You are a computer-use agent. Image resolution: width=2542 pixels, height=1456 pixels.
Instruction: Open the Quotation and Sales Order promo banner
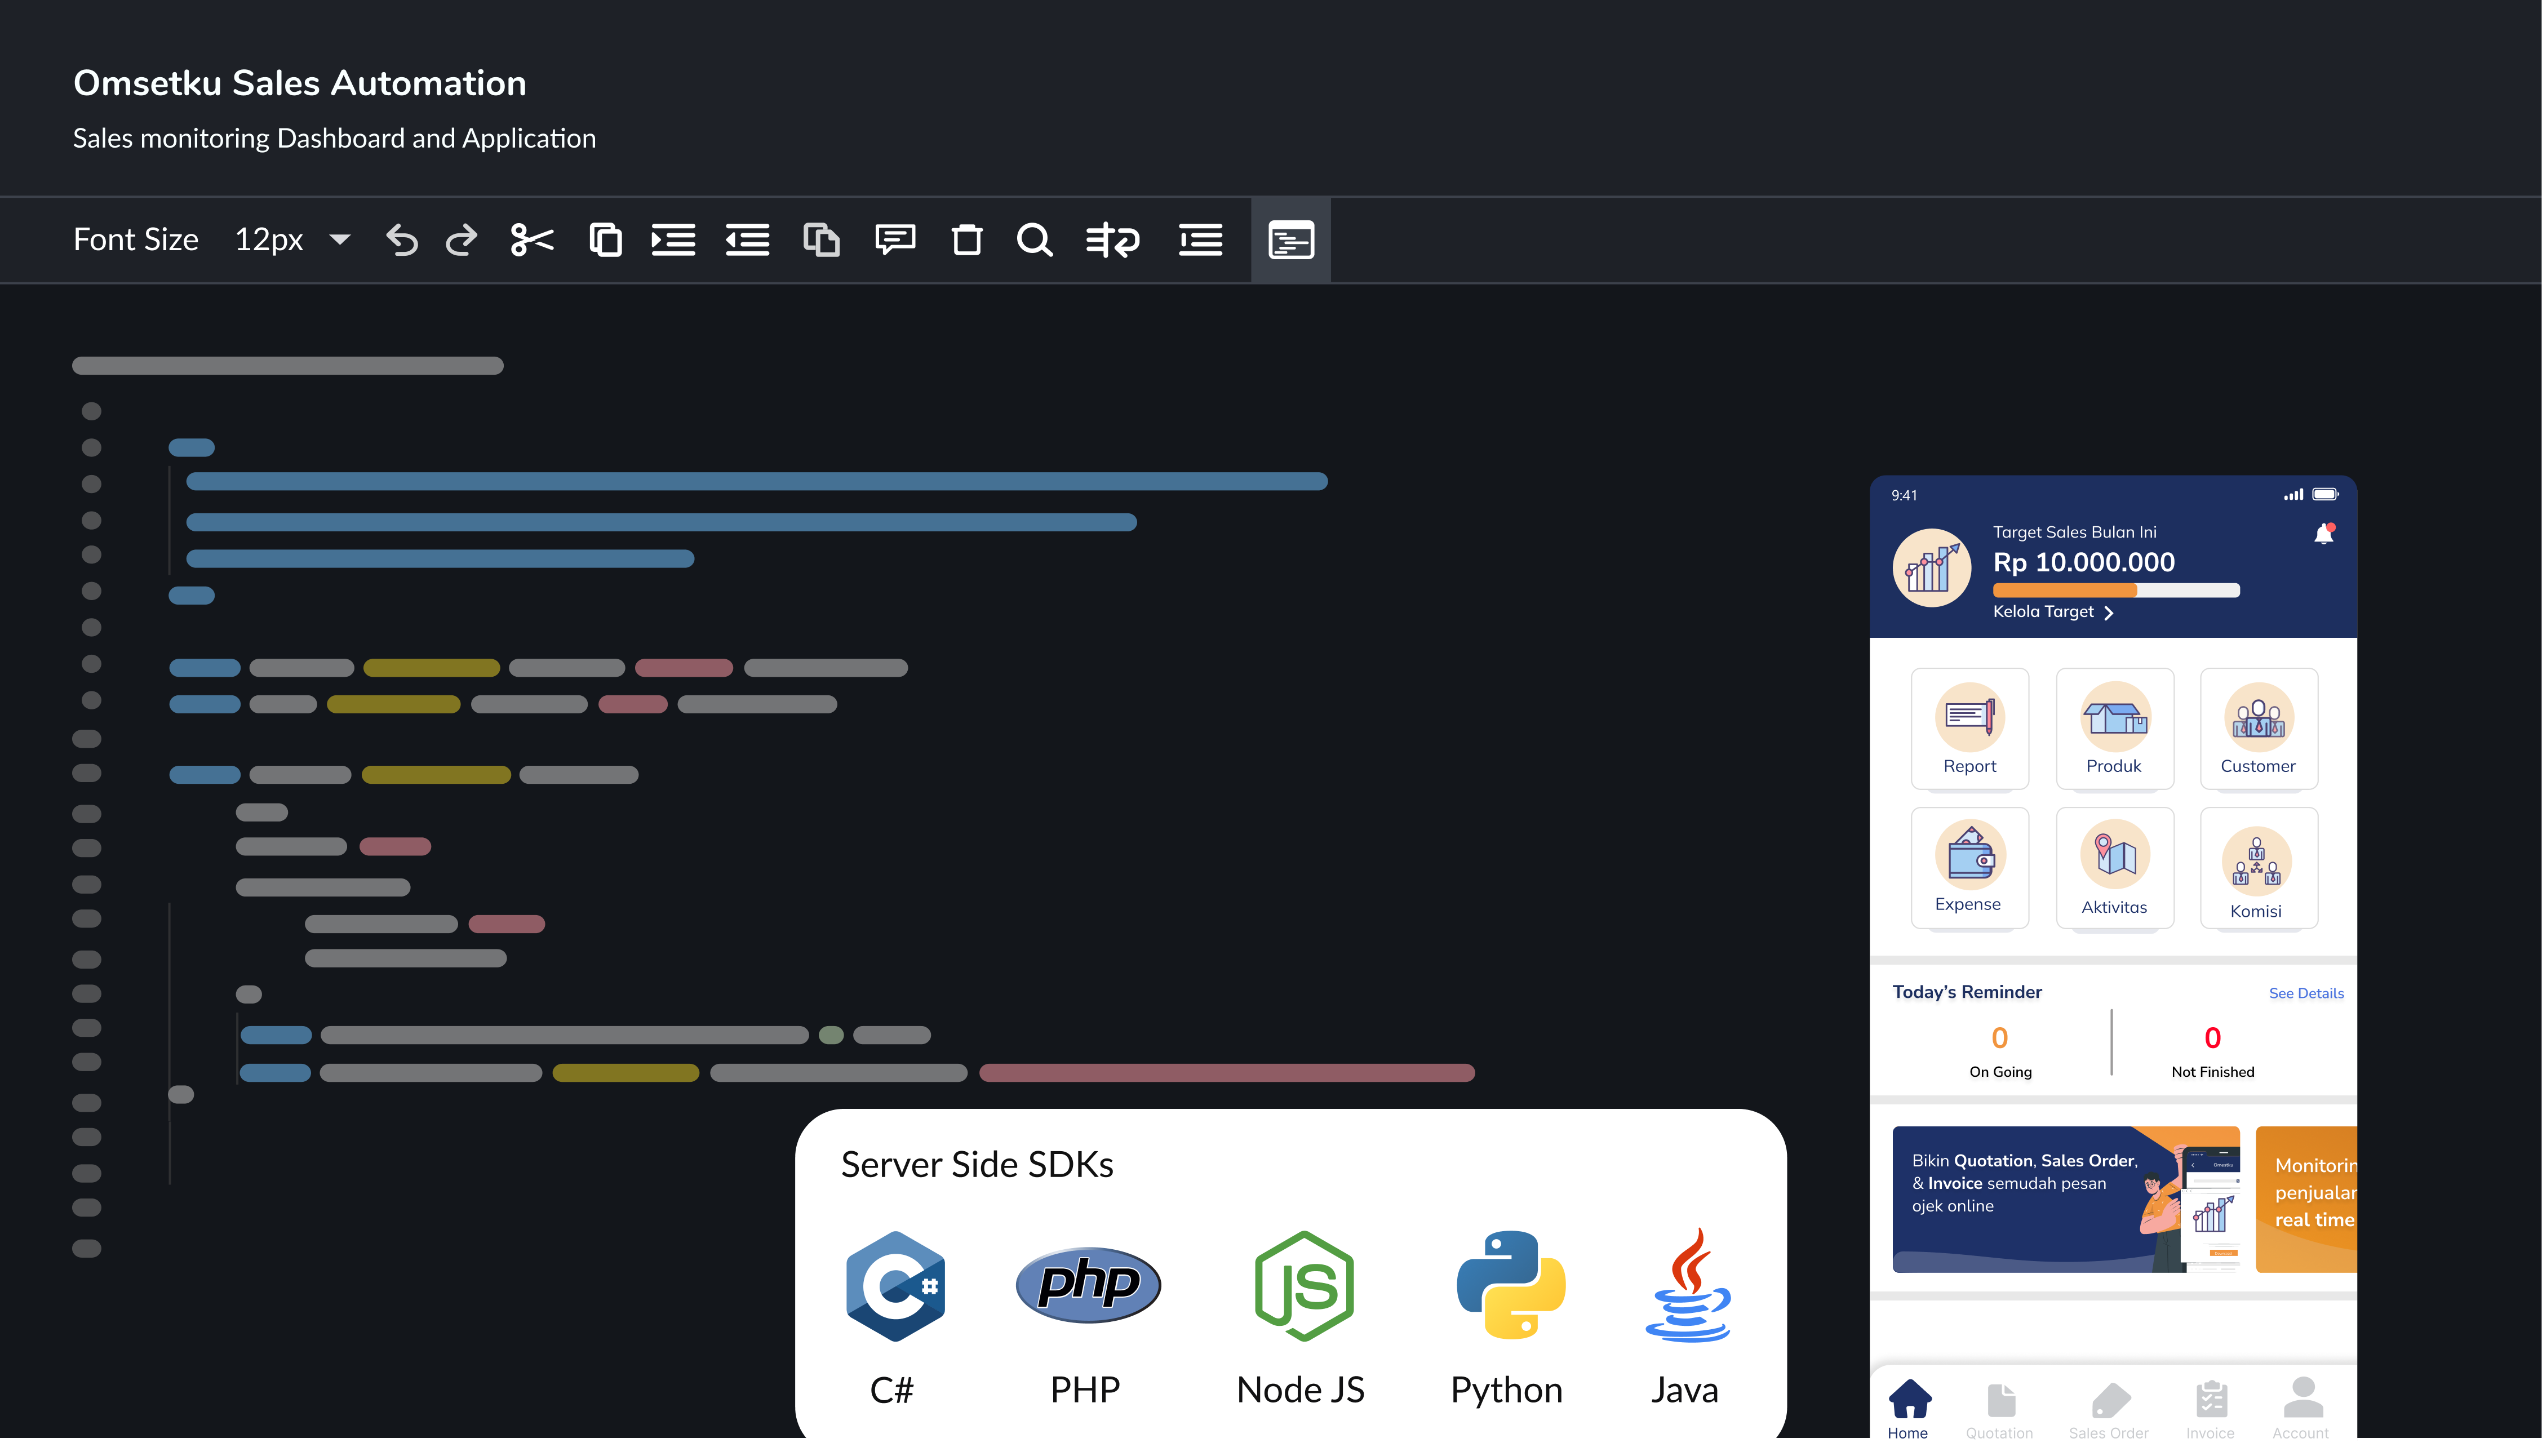click(x=2066, y=1199)
